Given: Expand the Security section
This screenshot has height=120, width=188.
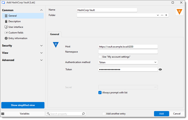Looking at the screenshot, I should (x=41, y=46).
